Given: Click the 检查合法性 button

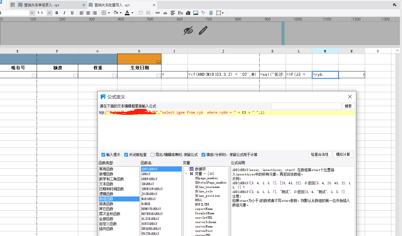Looking at the screenshot, I should [x=320, y=154].
